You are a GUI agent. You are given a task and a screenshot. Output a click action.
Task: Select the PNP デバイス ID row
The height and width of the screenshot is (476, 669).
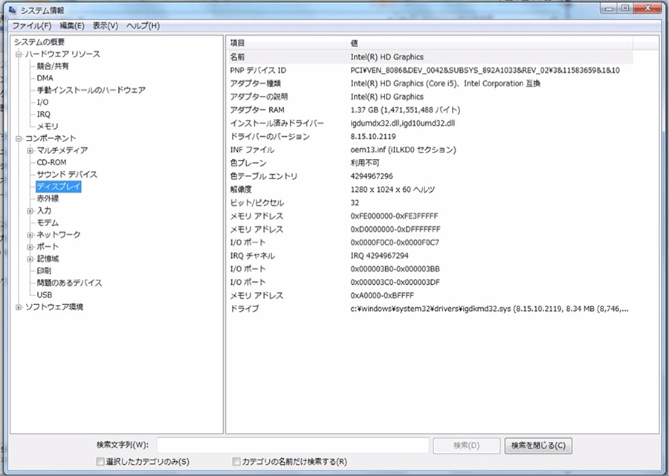click(430, 70)
